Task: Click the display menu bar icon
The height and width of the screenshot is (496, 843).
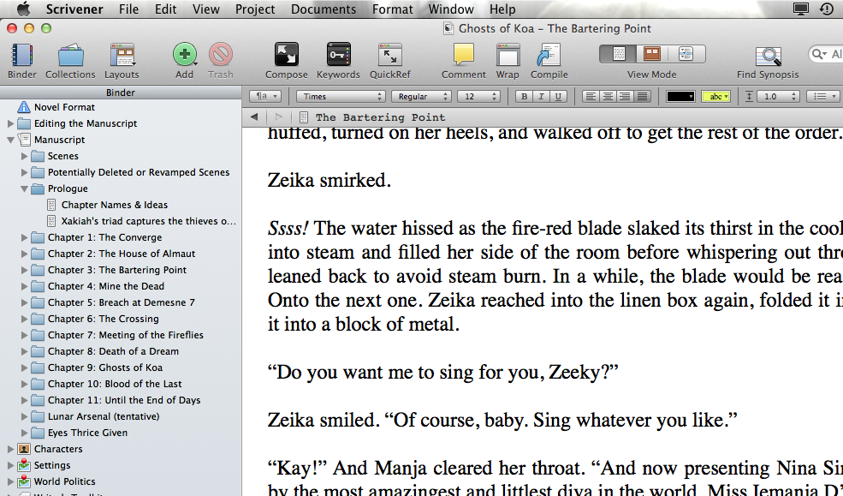Action: [800, 9]
